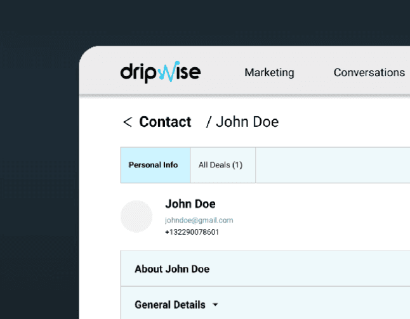Click the John Doe name heading
The width and height of the screenshot is (410, 319).
coord(190,204)
